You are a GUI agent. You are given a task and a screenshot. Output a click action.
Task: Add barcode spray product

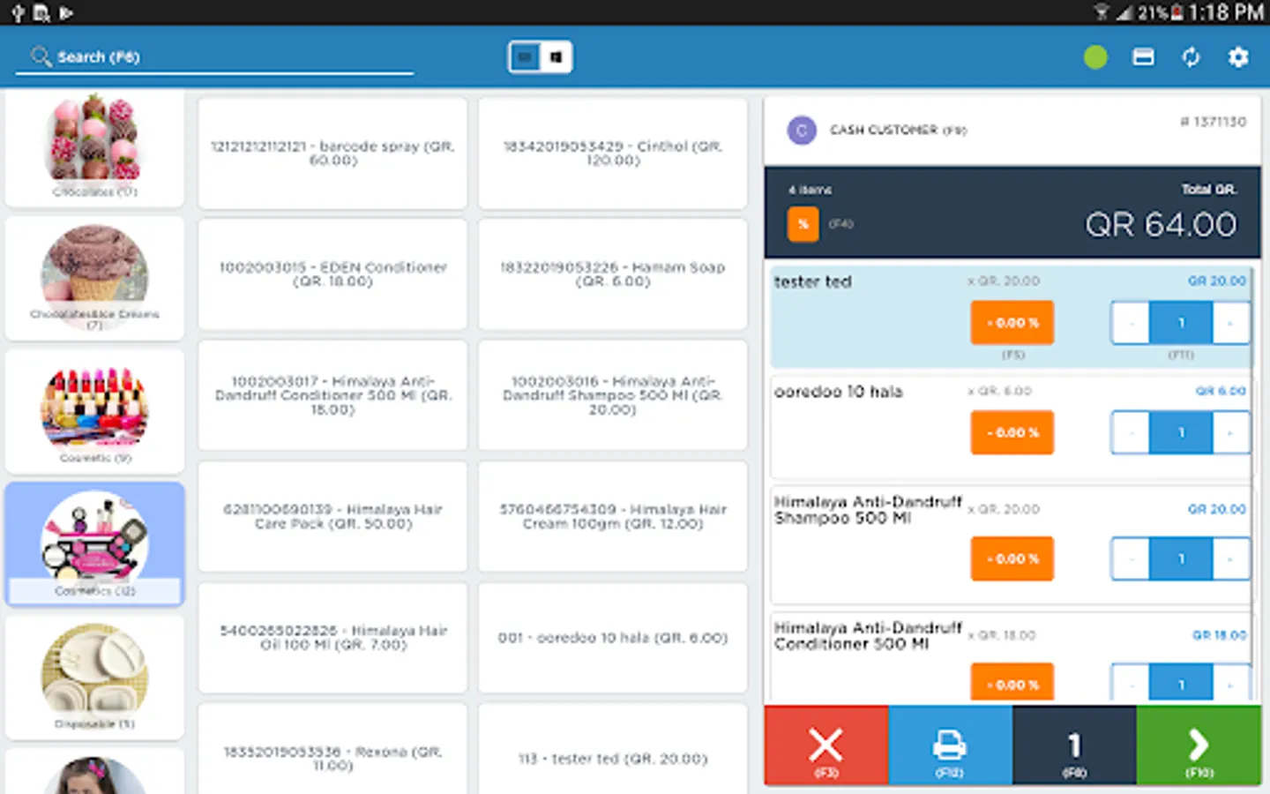[x=332, y=153]
